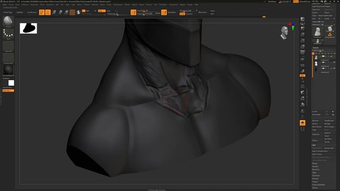The width and height of the screenshot is (340, 191).
Task: Click the orange icon left of Focal Shift slider
Action: 133,12
